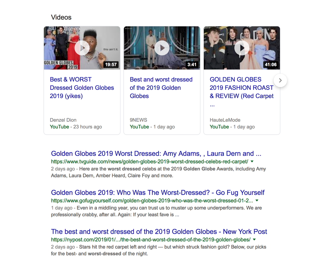Screen dimensions: 325x267
Task: Click the next arrow in video carousel
Action: (x=280, y=80)
